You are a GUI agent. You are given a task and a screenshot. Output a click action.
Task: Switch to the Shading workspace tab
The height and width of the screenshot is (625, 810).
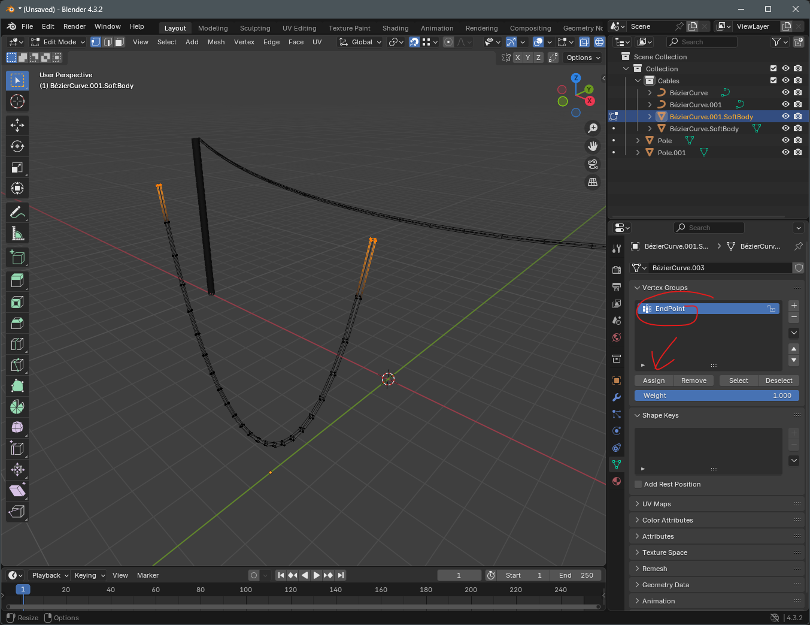[x=395, y=28]
